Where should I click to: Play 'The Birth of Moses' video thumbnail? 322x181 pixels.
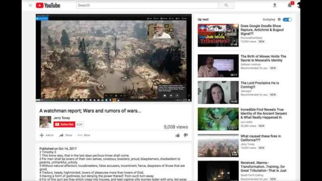[x=218, y=66]
